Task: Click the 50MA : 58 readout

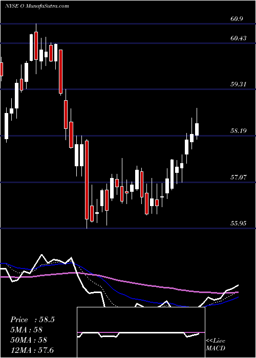Action: tap(29, 340)
